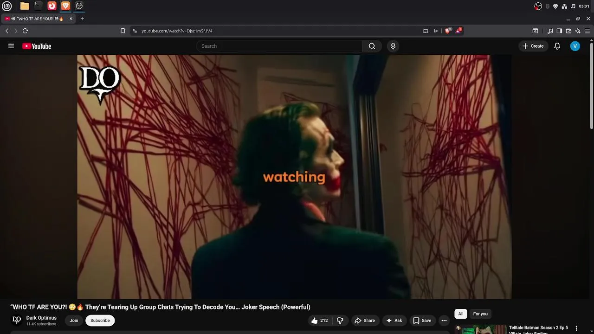
Task: Open the YouTube guide hamburger menu
Action: click(x=11, y=46)
